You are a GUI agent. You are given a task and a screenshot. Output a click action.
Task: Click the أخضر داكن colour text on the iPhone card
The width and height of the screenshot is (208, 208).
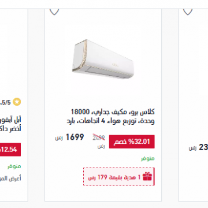pos(10,128)
